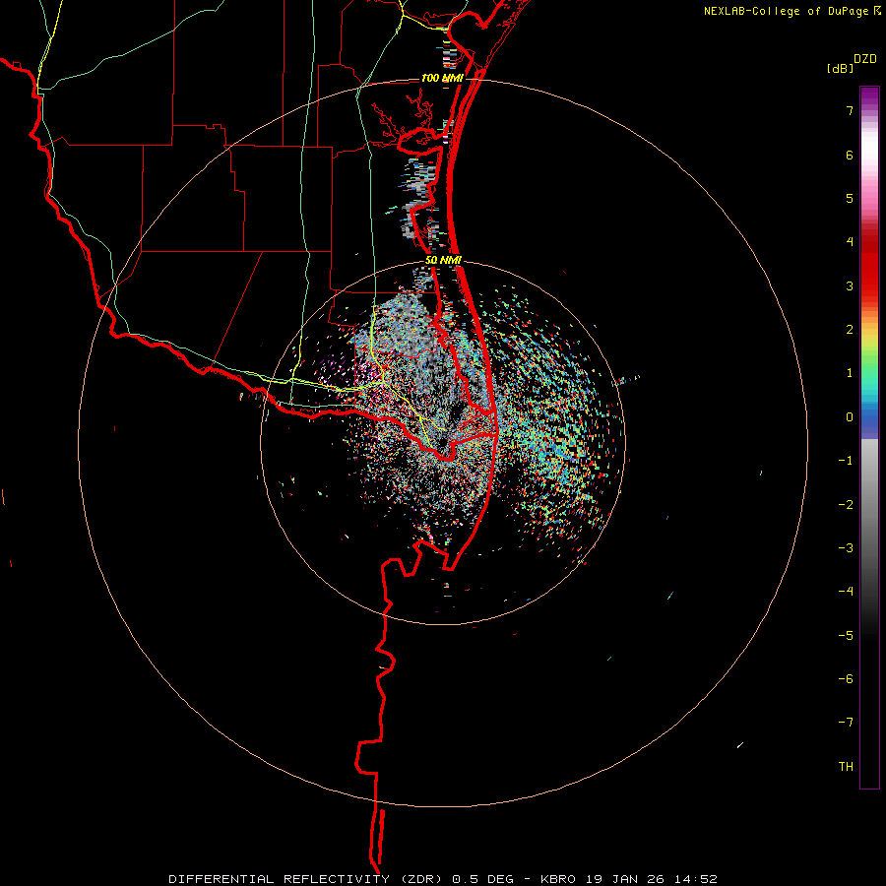This screenshot has width=886, height=886.
Task: Click the KBRO station identifier in the caption
Action: tap(558, 879)
